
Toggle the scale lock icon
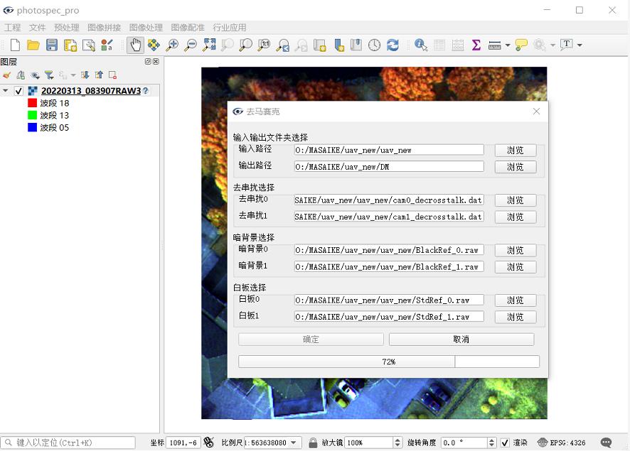coord(313,442)
